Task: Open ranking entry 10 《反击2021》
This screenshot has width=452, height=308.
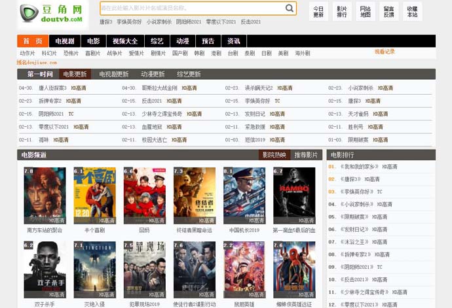Action: 354,279
